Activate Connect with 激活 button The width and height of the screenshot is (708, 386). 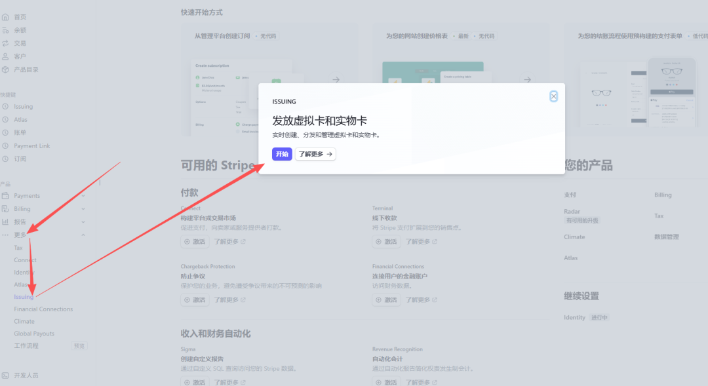[x=195, y=242]
